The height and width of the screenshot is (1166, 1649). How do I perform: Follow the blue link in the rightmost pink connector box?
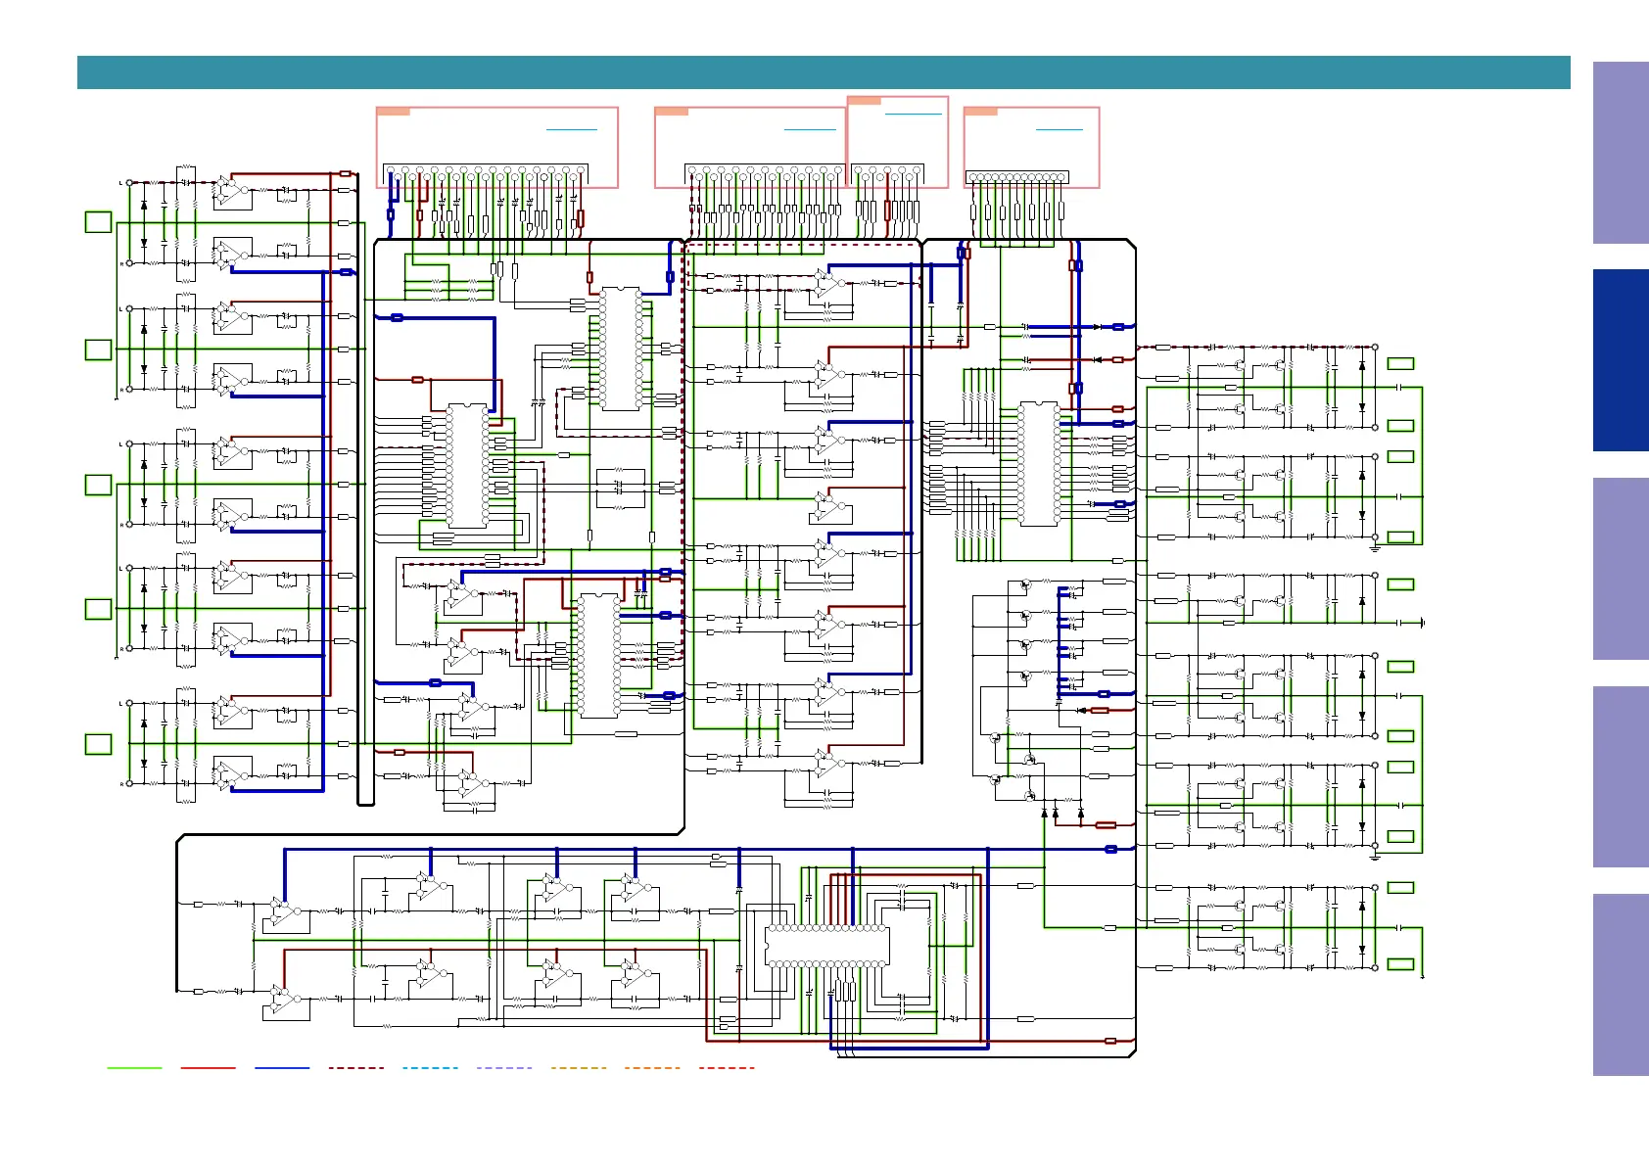pos(1060,129)
